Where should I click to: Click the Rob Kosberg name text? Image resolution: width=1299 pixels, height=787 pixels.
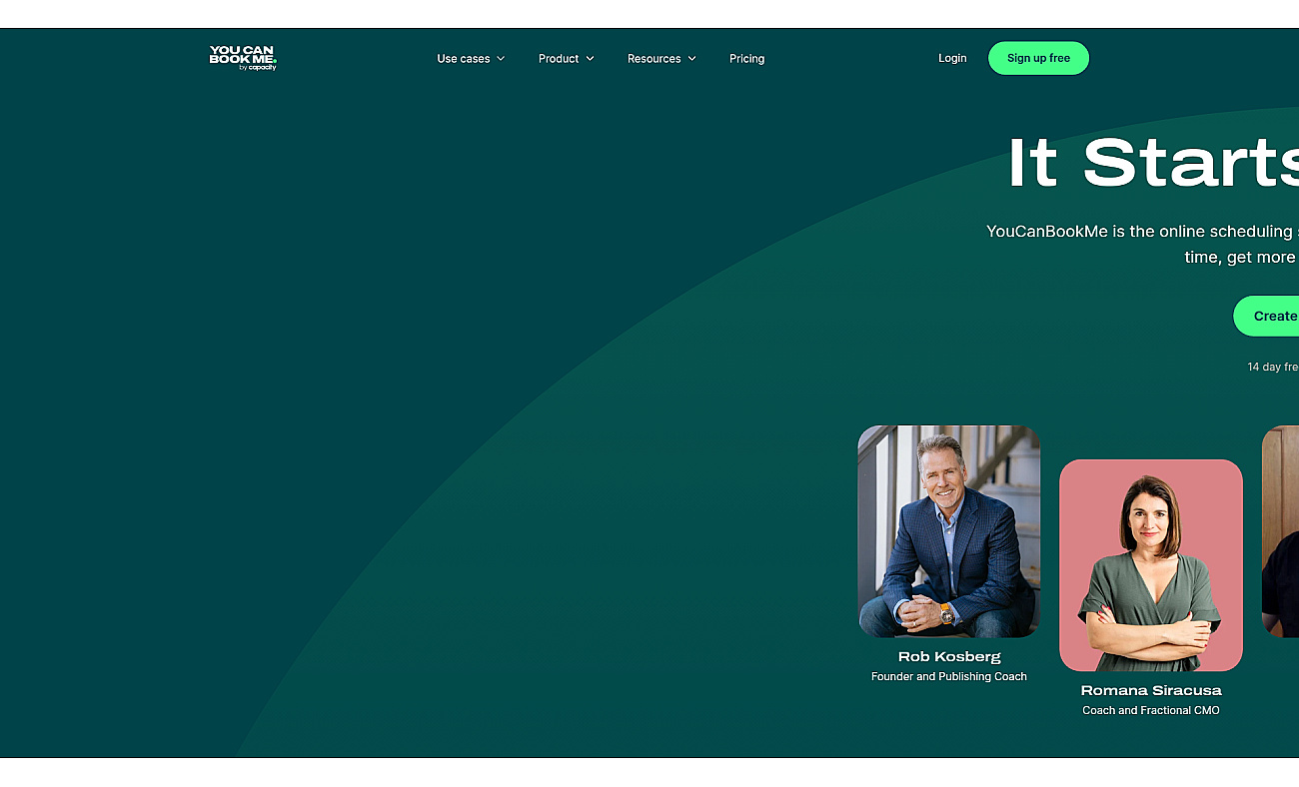point(949,657)
